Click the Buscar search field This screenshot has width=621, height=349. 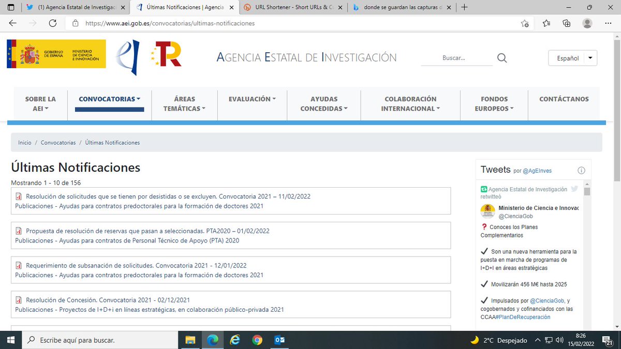click(457, 58)
